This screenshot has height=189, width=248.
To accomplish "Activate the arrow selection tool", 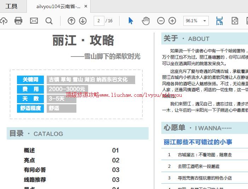I will pyautogui.click(x=131, y=21).
